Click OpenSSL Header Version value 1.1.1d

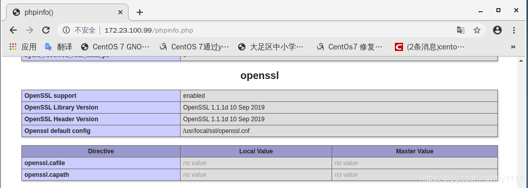coord(224,119)
